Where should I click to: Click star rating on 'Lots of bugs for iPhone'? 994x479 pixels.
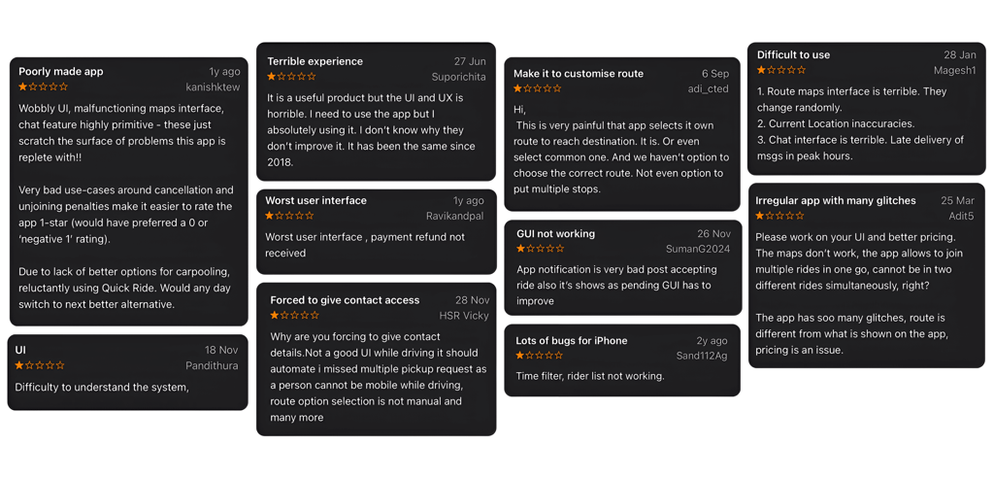click(x=540, y=356)
